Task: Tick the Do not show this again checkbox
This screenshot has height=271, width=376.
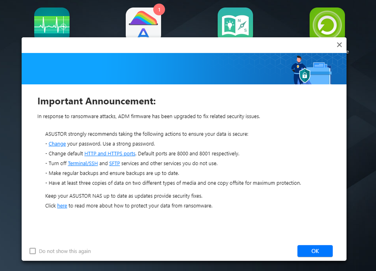Action: coord(33,251)
